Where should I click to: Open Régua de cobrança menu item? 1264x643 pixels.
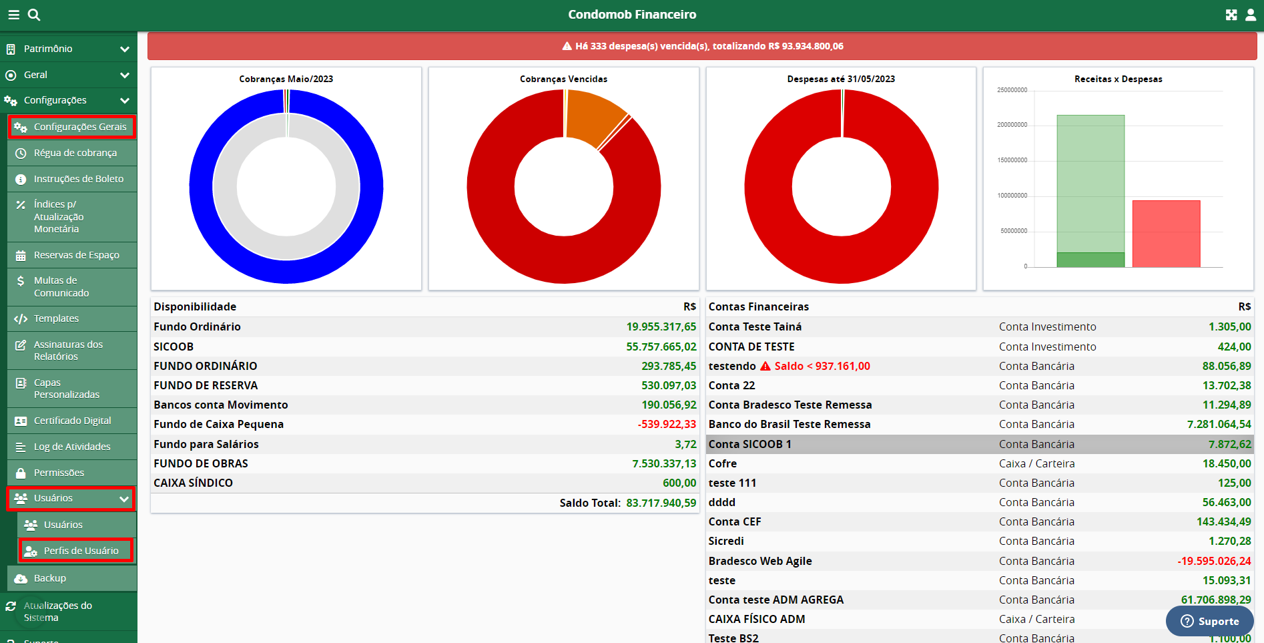75,153
